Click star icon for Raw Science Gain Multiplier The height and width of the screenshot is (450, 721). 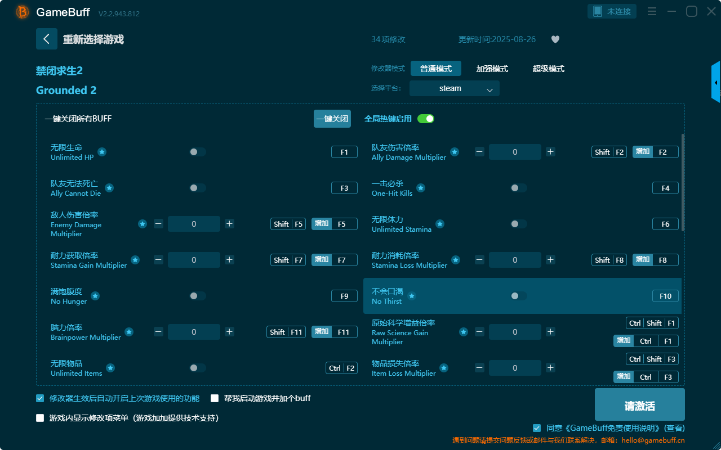[464, 332]
